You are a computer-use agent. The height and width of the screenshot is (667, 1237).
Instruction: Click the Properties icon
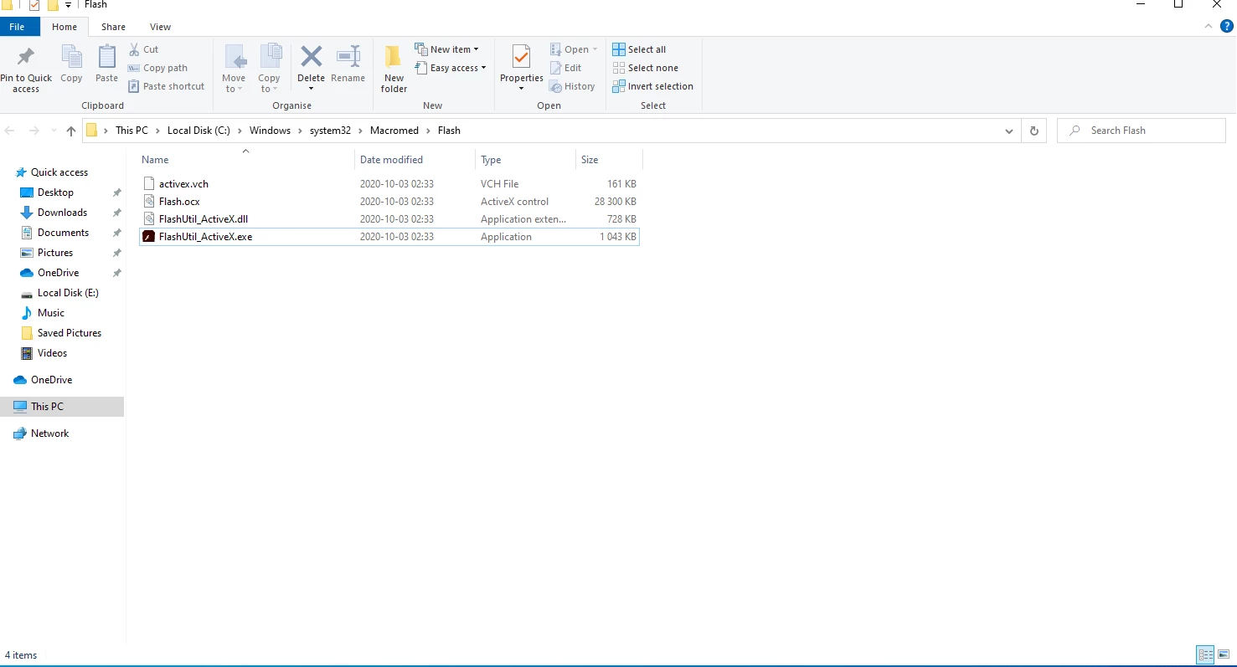pos(521,57)
